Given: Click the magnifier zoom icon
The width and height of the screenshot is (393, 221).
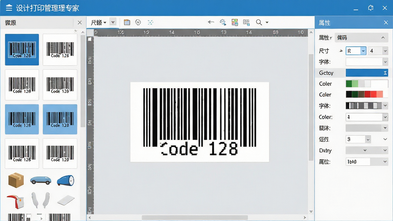Looking at the screenshot, I should pyautogui.click(x=259, y=23).
